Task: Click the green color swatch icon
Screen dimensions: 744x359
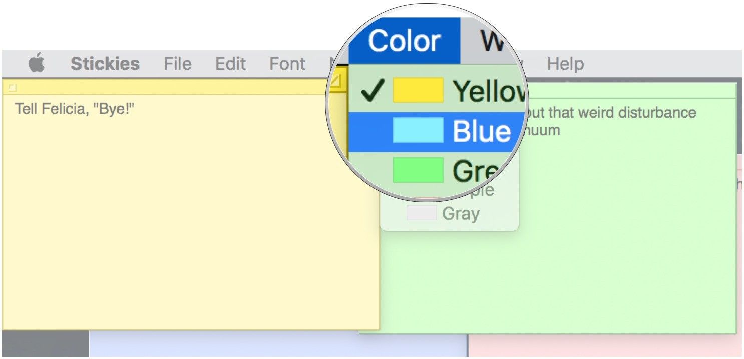Action: pos(418,170)
